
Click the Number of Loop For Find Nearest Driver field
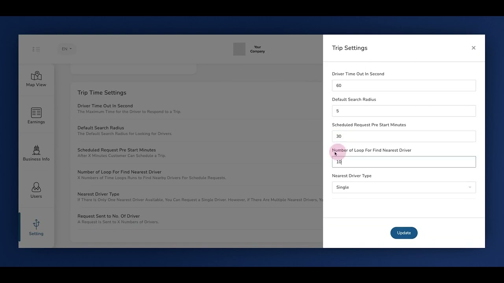tap(404, 162)
